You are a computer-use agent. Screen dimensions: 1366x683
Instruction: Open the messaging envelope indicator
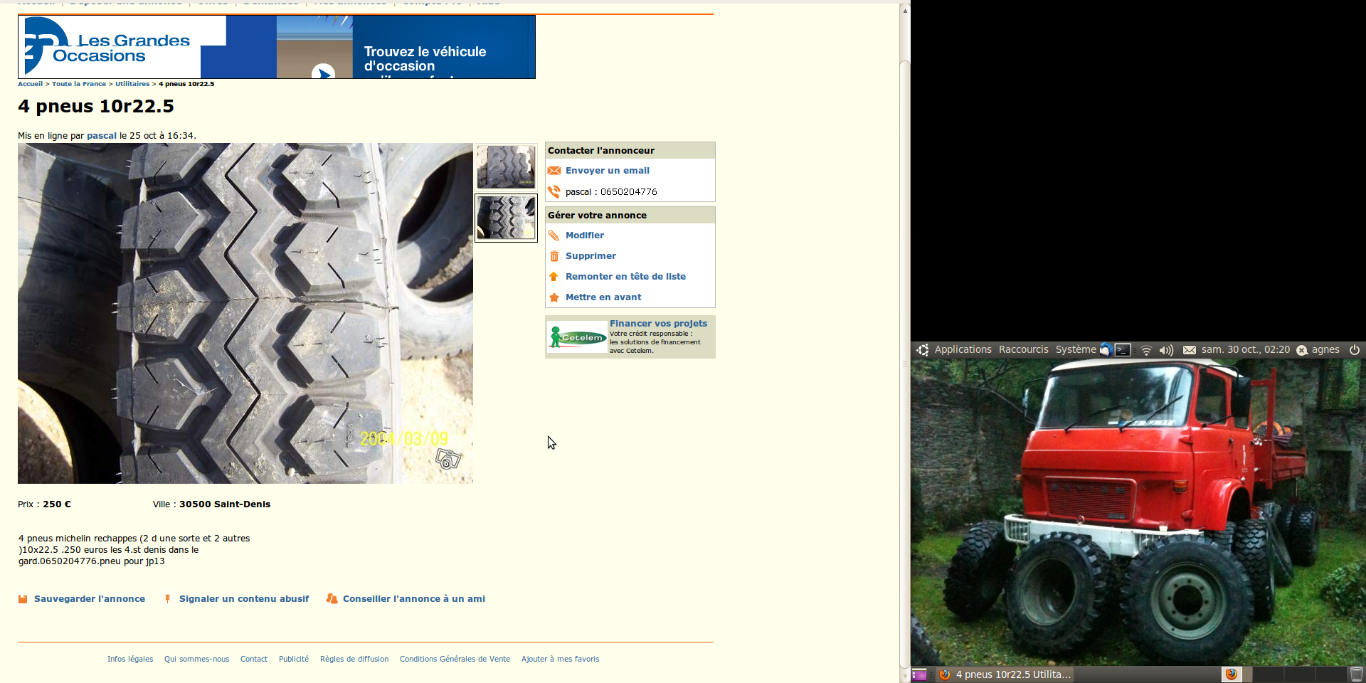(x=1189, y=350)
